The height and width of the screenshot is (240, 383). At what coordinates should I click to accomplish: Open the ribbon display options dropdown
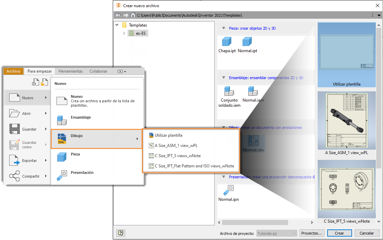(122, 72)
